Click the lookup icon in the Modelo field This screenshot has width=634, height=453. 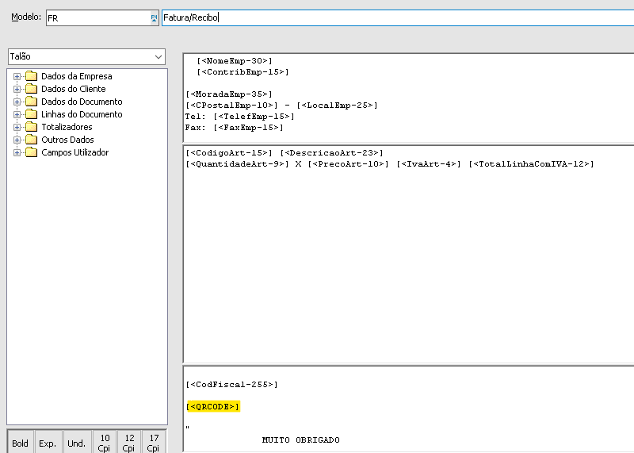(x=154, y=17)
